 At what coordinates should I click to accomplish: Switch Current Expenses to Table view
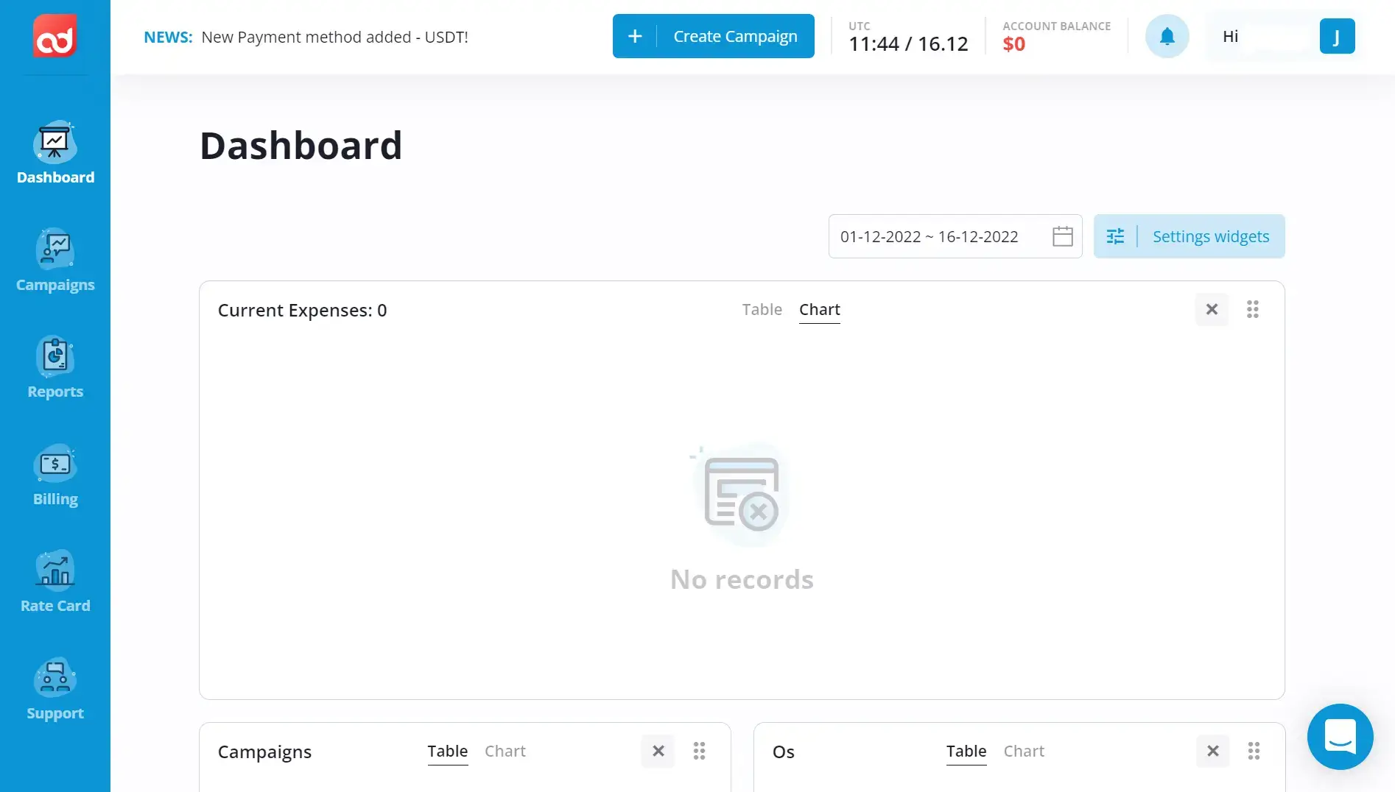pyautogui.click(x=762, y=310)
